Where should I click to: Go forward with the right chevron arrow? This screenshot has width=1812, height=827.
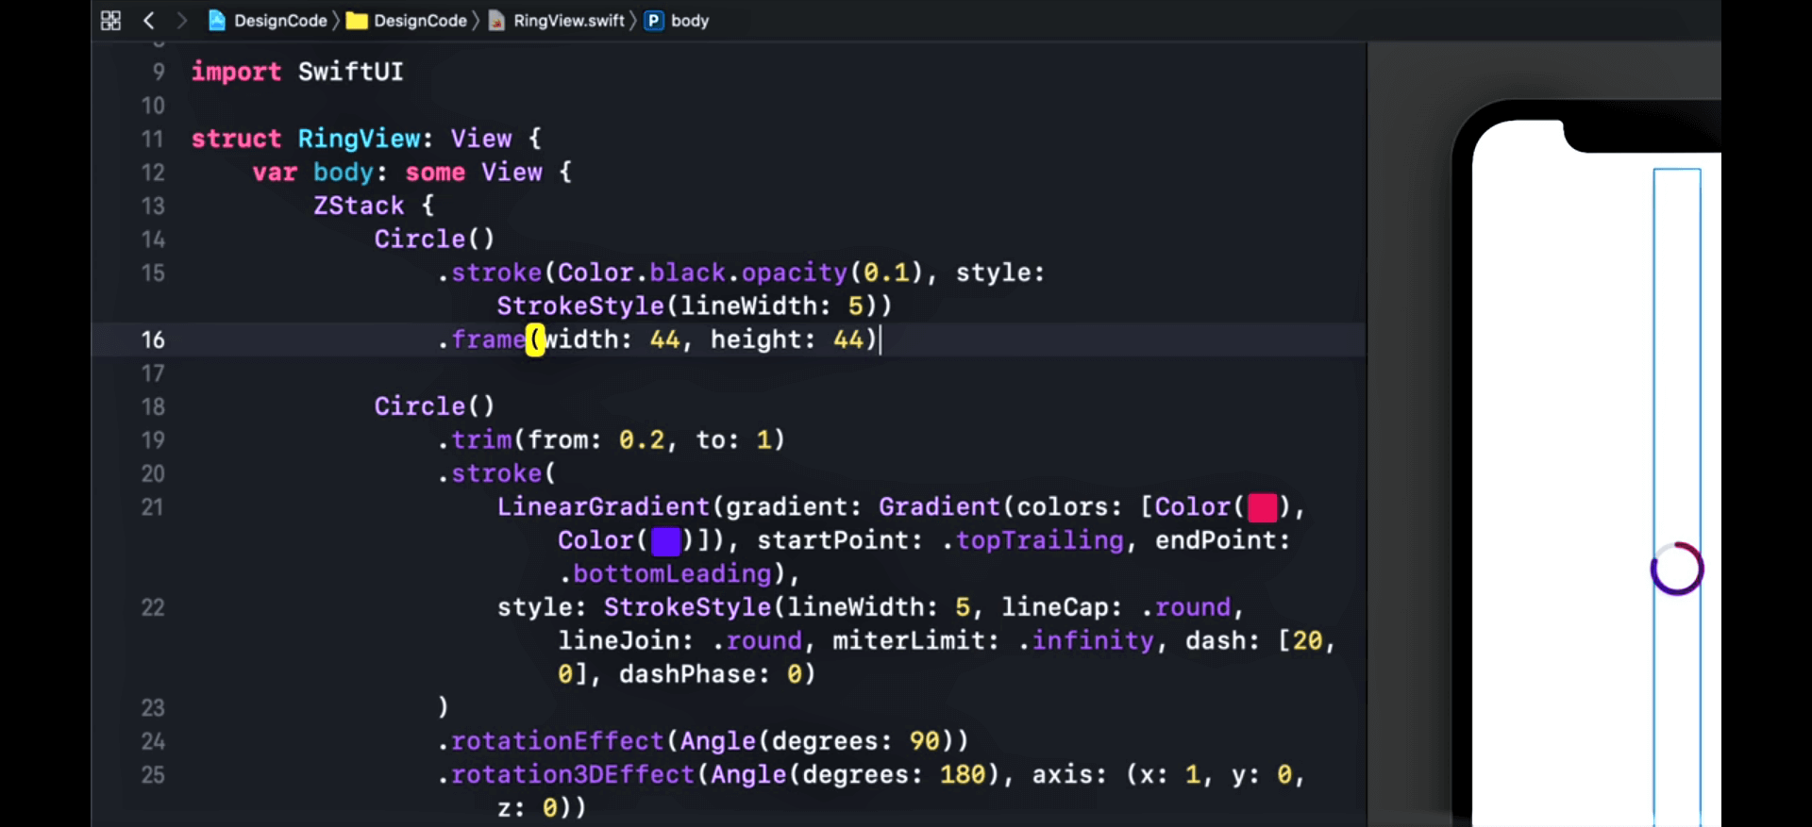[182, 21]
